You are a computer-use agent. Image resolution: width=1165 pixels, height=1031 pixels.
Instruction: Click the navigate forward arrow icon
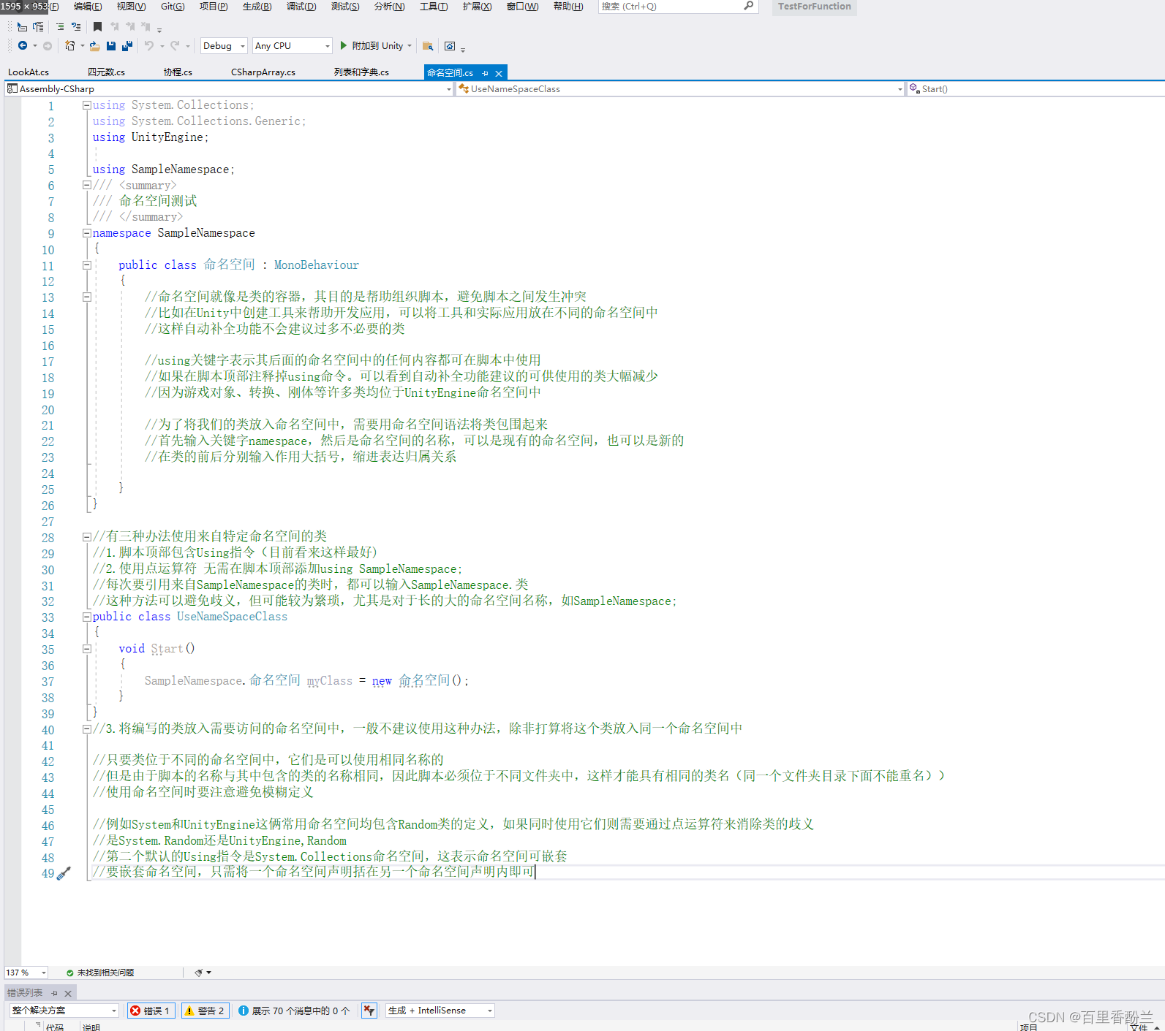tap(48, 45)
